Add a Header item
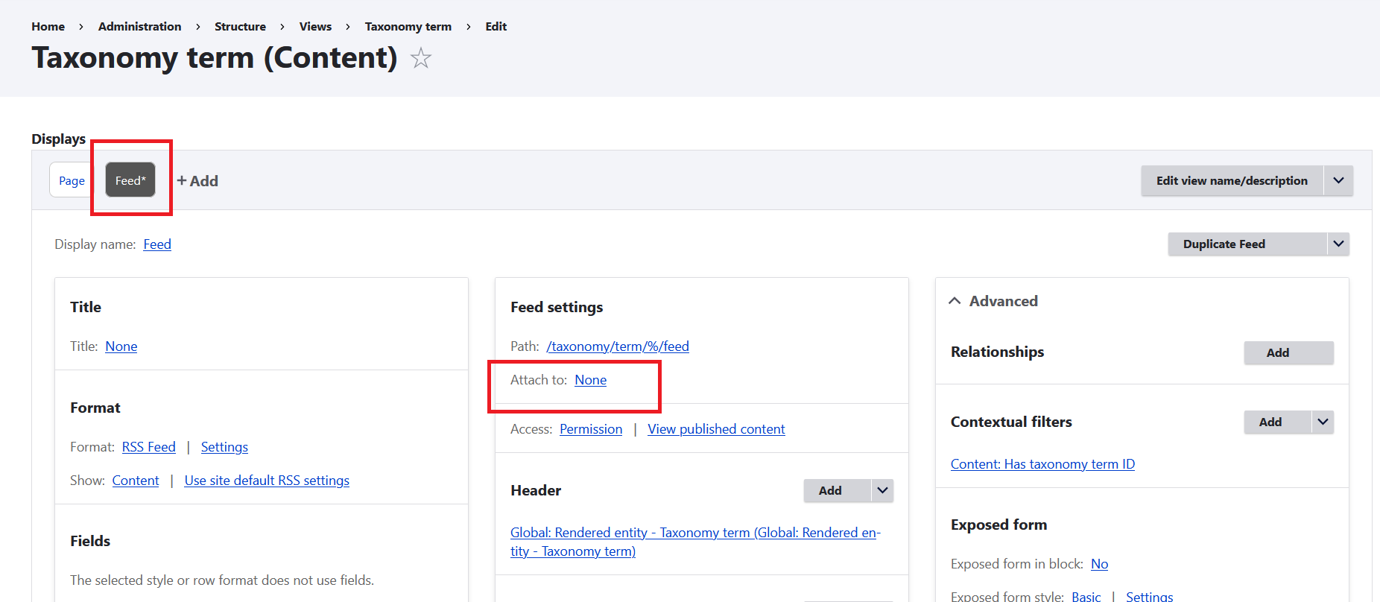Image resolution: width=1380 pixels, height=602 pixels. click(x=837, y=490)
